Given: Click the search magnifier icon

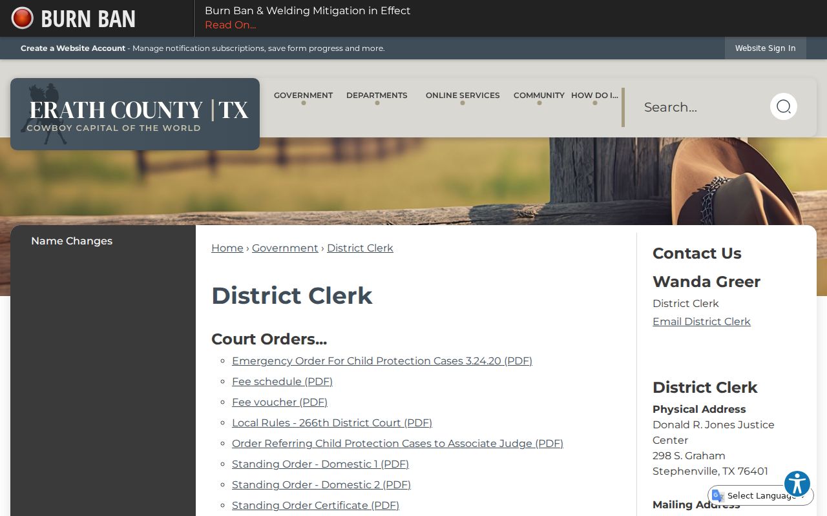Looking at the screenshot, I should click(x=784, y=106).
